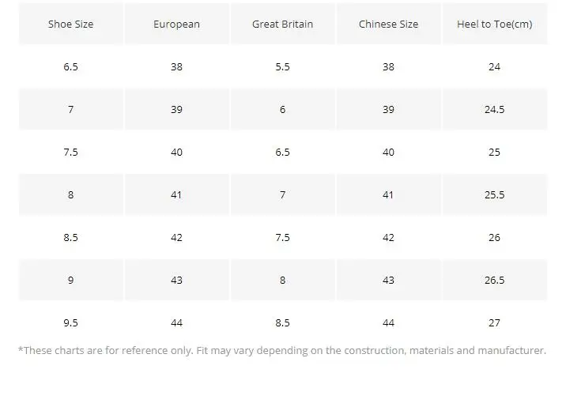The image size is (566, 407).
Task: Select shoe size 9 cell
Action: [x=70, y=281]
